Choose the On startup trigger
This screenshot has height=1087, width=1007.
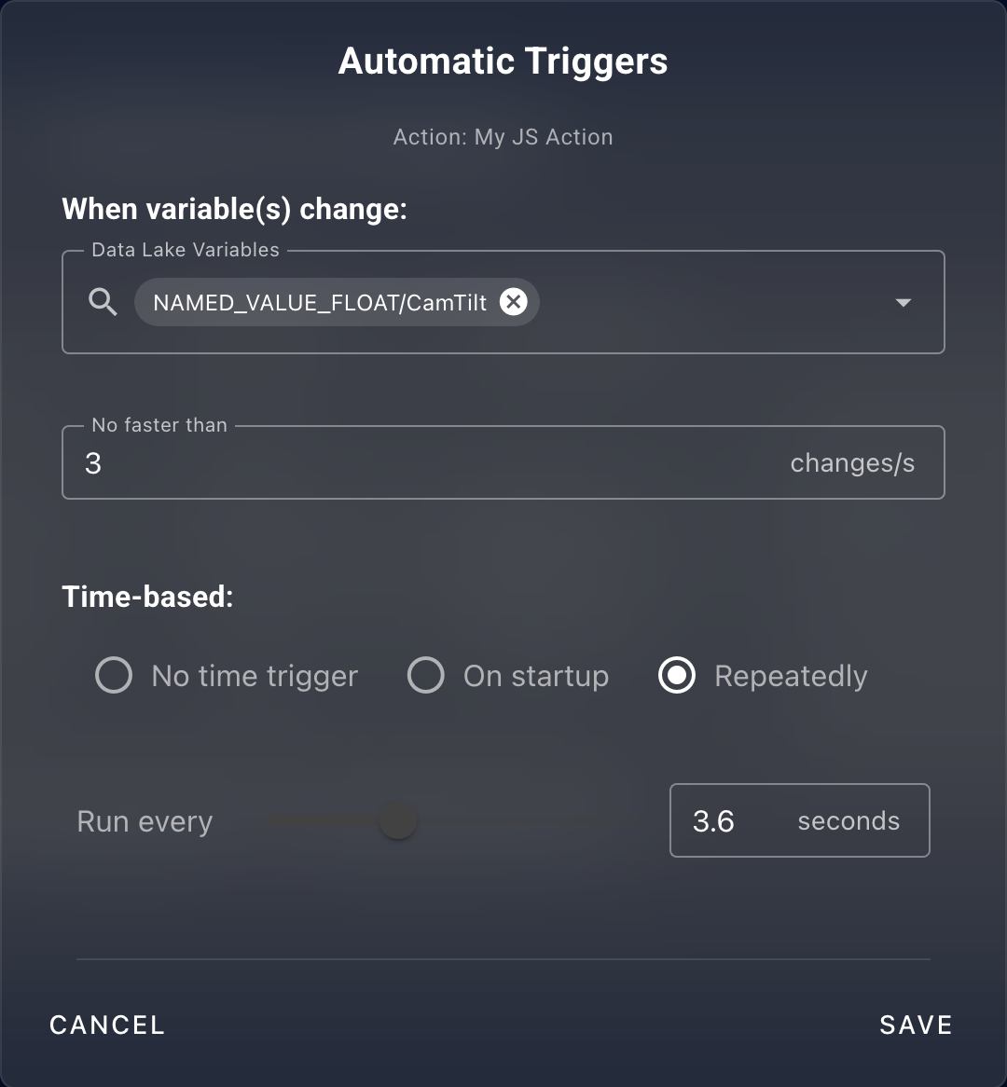[x=425, y=676]
